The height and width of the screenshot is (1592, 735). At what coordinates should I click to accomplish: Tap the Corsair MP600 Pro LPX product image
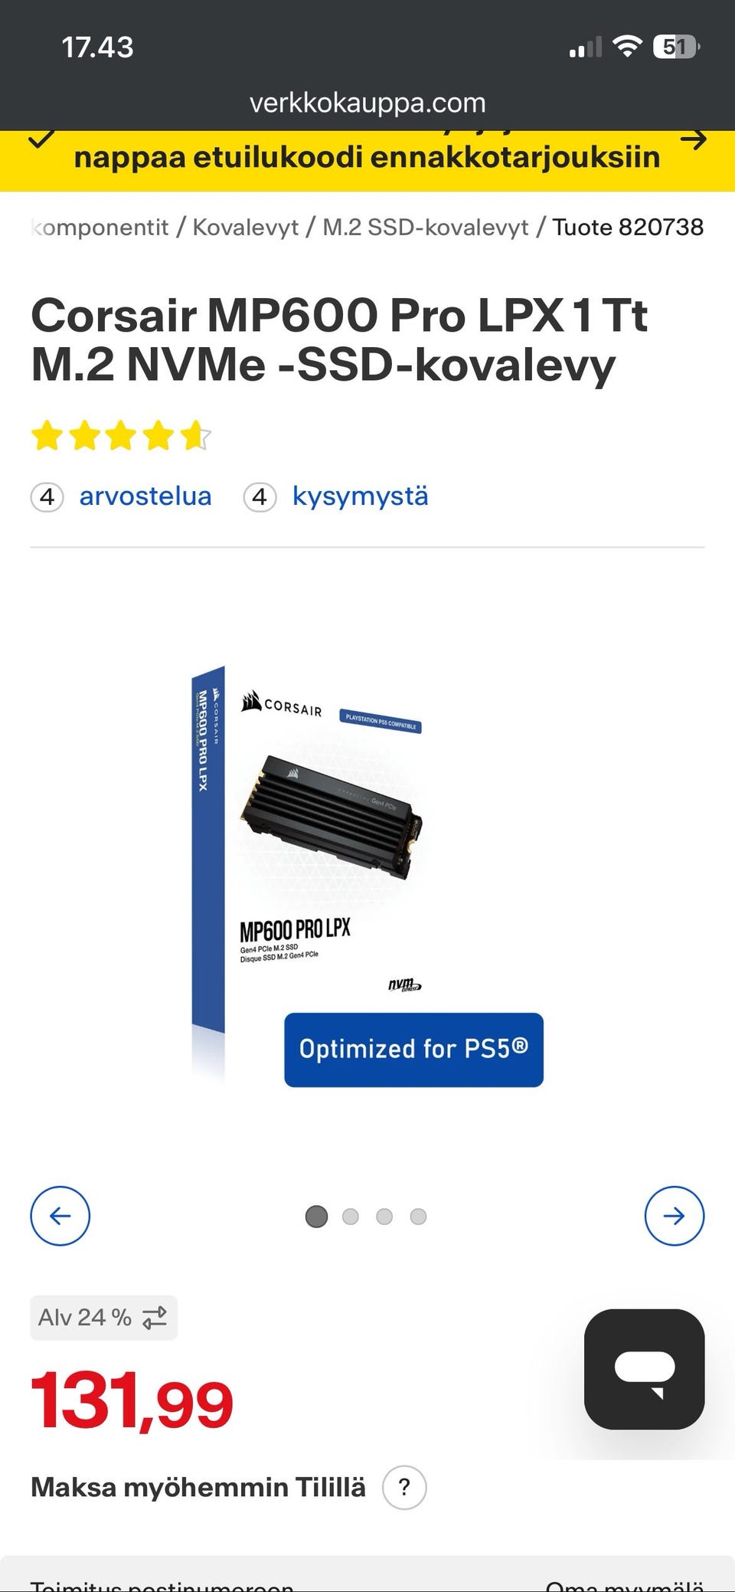[367, 877]
